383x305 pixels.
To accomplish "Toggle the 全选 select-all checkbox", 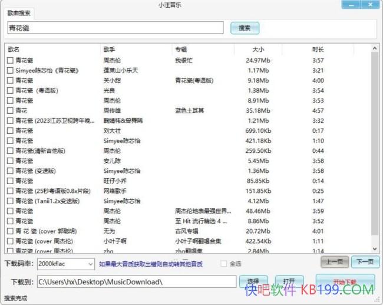I will click(x=224, y=264).
